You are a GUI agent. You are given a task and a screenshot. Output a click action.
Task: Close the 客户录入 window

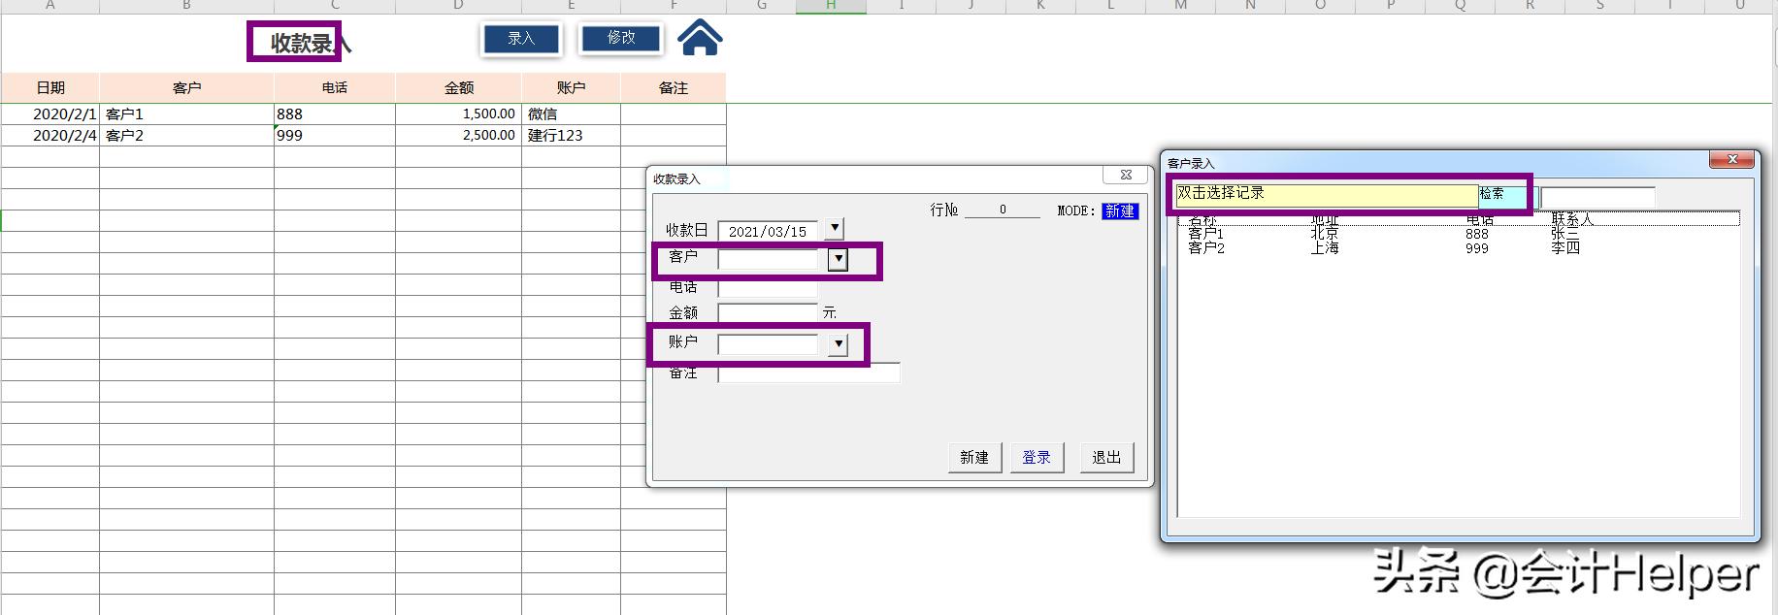(1731, 160)
